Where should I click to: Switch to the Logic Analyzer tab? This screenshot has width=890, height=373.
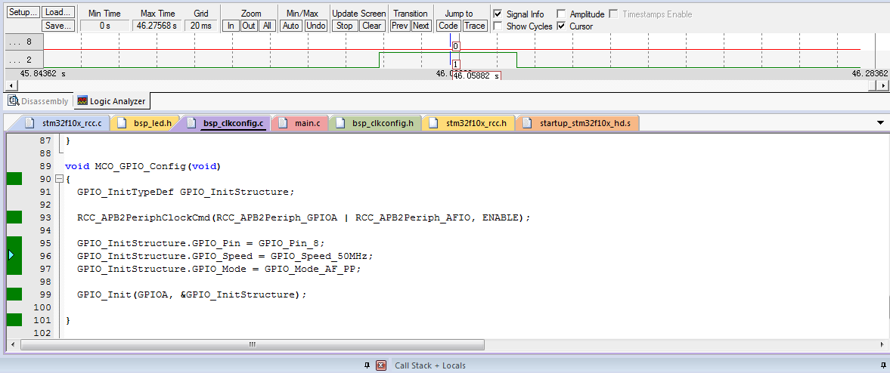pyautogui.click(x=112, y=101)
